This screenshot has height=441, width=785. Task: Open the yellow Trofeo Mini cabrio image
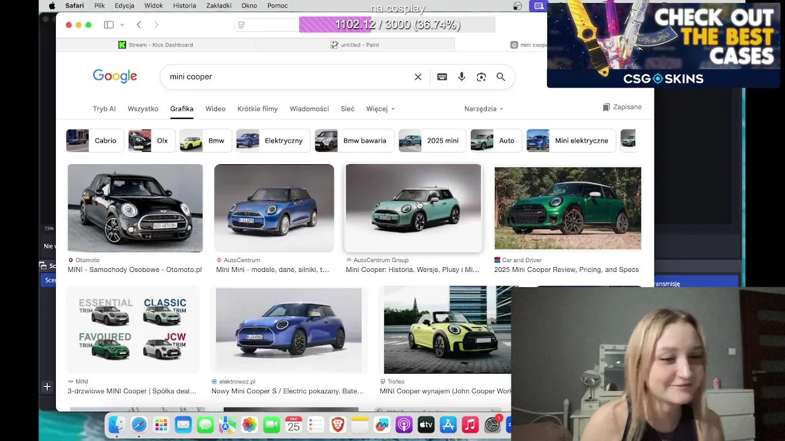(447, 330)
